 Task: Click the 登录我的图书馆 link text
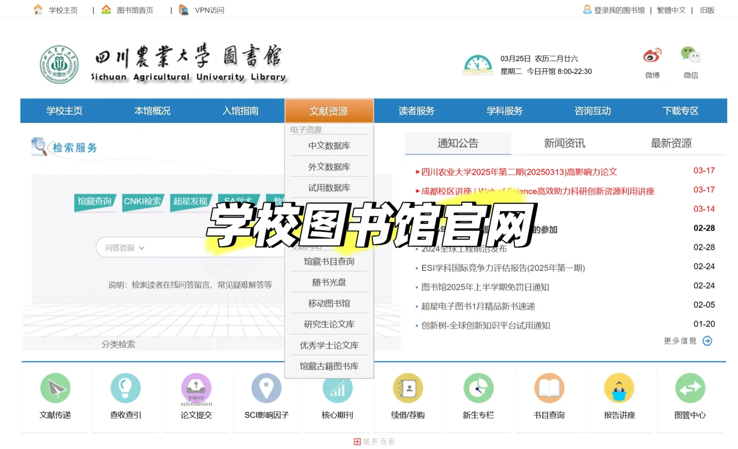(619, 10)
